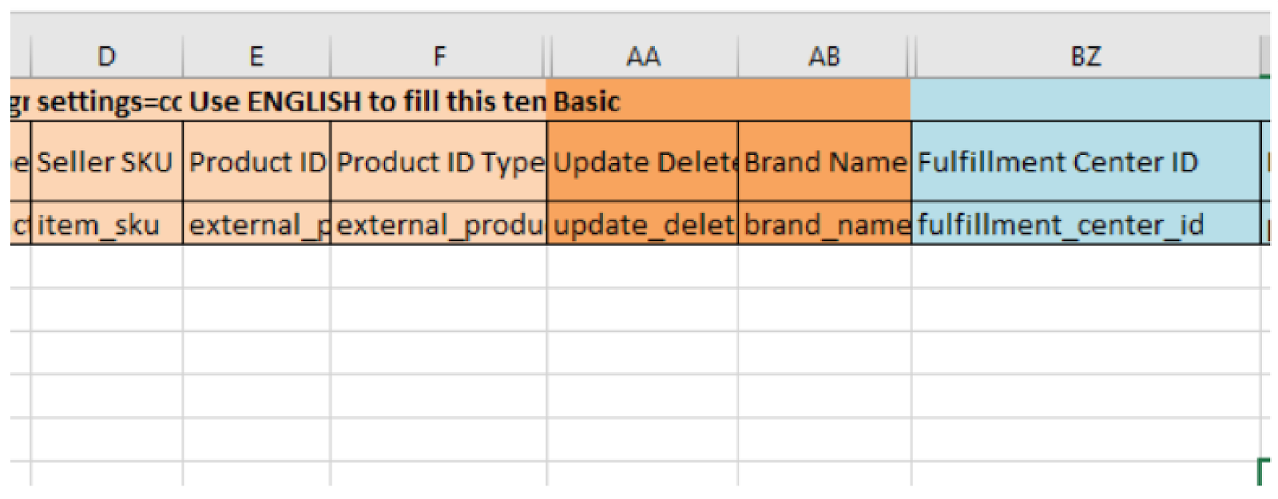This screenshot has width=1278, height=499.
Task: Click the Seller SKU cell
Action: click(x=106, y=161)
